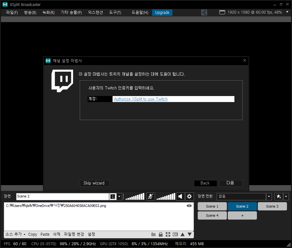
Task: Click 파일명 변경 to rename source
Action: coord(74,234)
